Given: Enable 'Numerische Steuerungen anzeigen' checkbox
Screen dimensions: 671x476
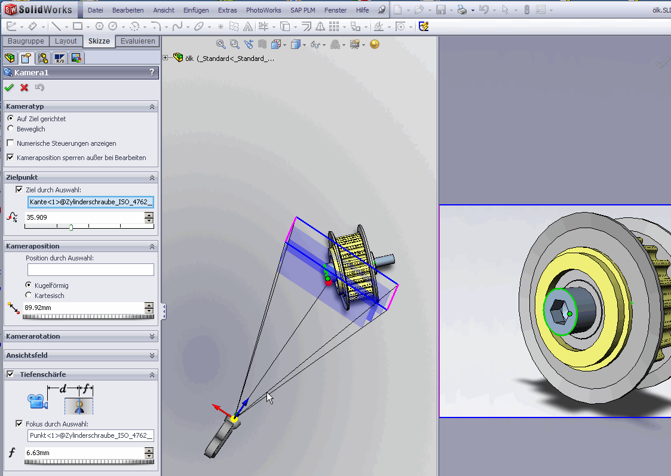Looking at the screenshot, I should coord(11,143).
